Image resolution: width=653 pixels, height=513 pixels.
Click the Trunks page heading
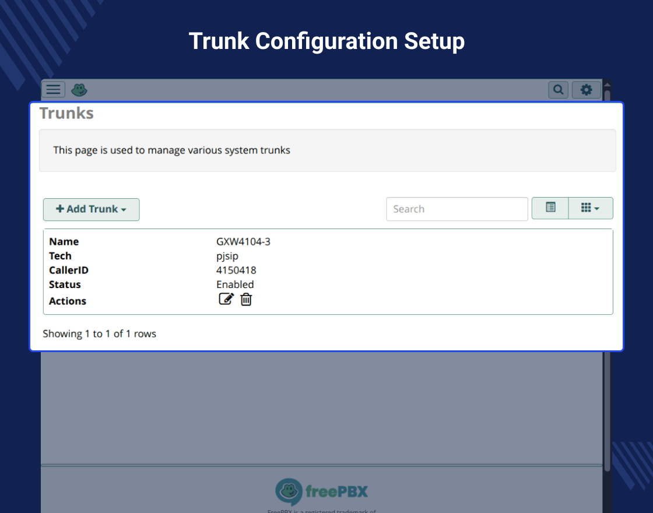pos(66,113)
